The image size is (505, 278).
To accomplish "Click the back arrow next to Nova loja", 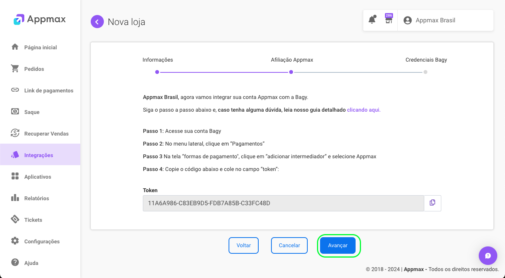I will (97, 22).
